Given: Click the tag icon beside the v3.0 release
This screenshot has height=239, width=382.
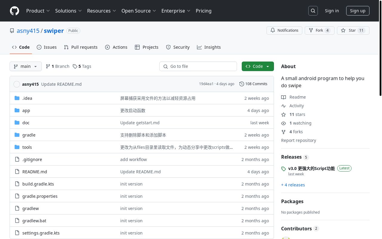Looking at the screenshot, I should click(x=284, y=169).
